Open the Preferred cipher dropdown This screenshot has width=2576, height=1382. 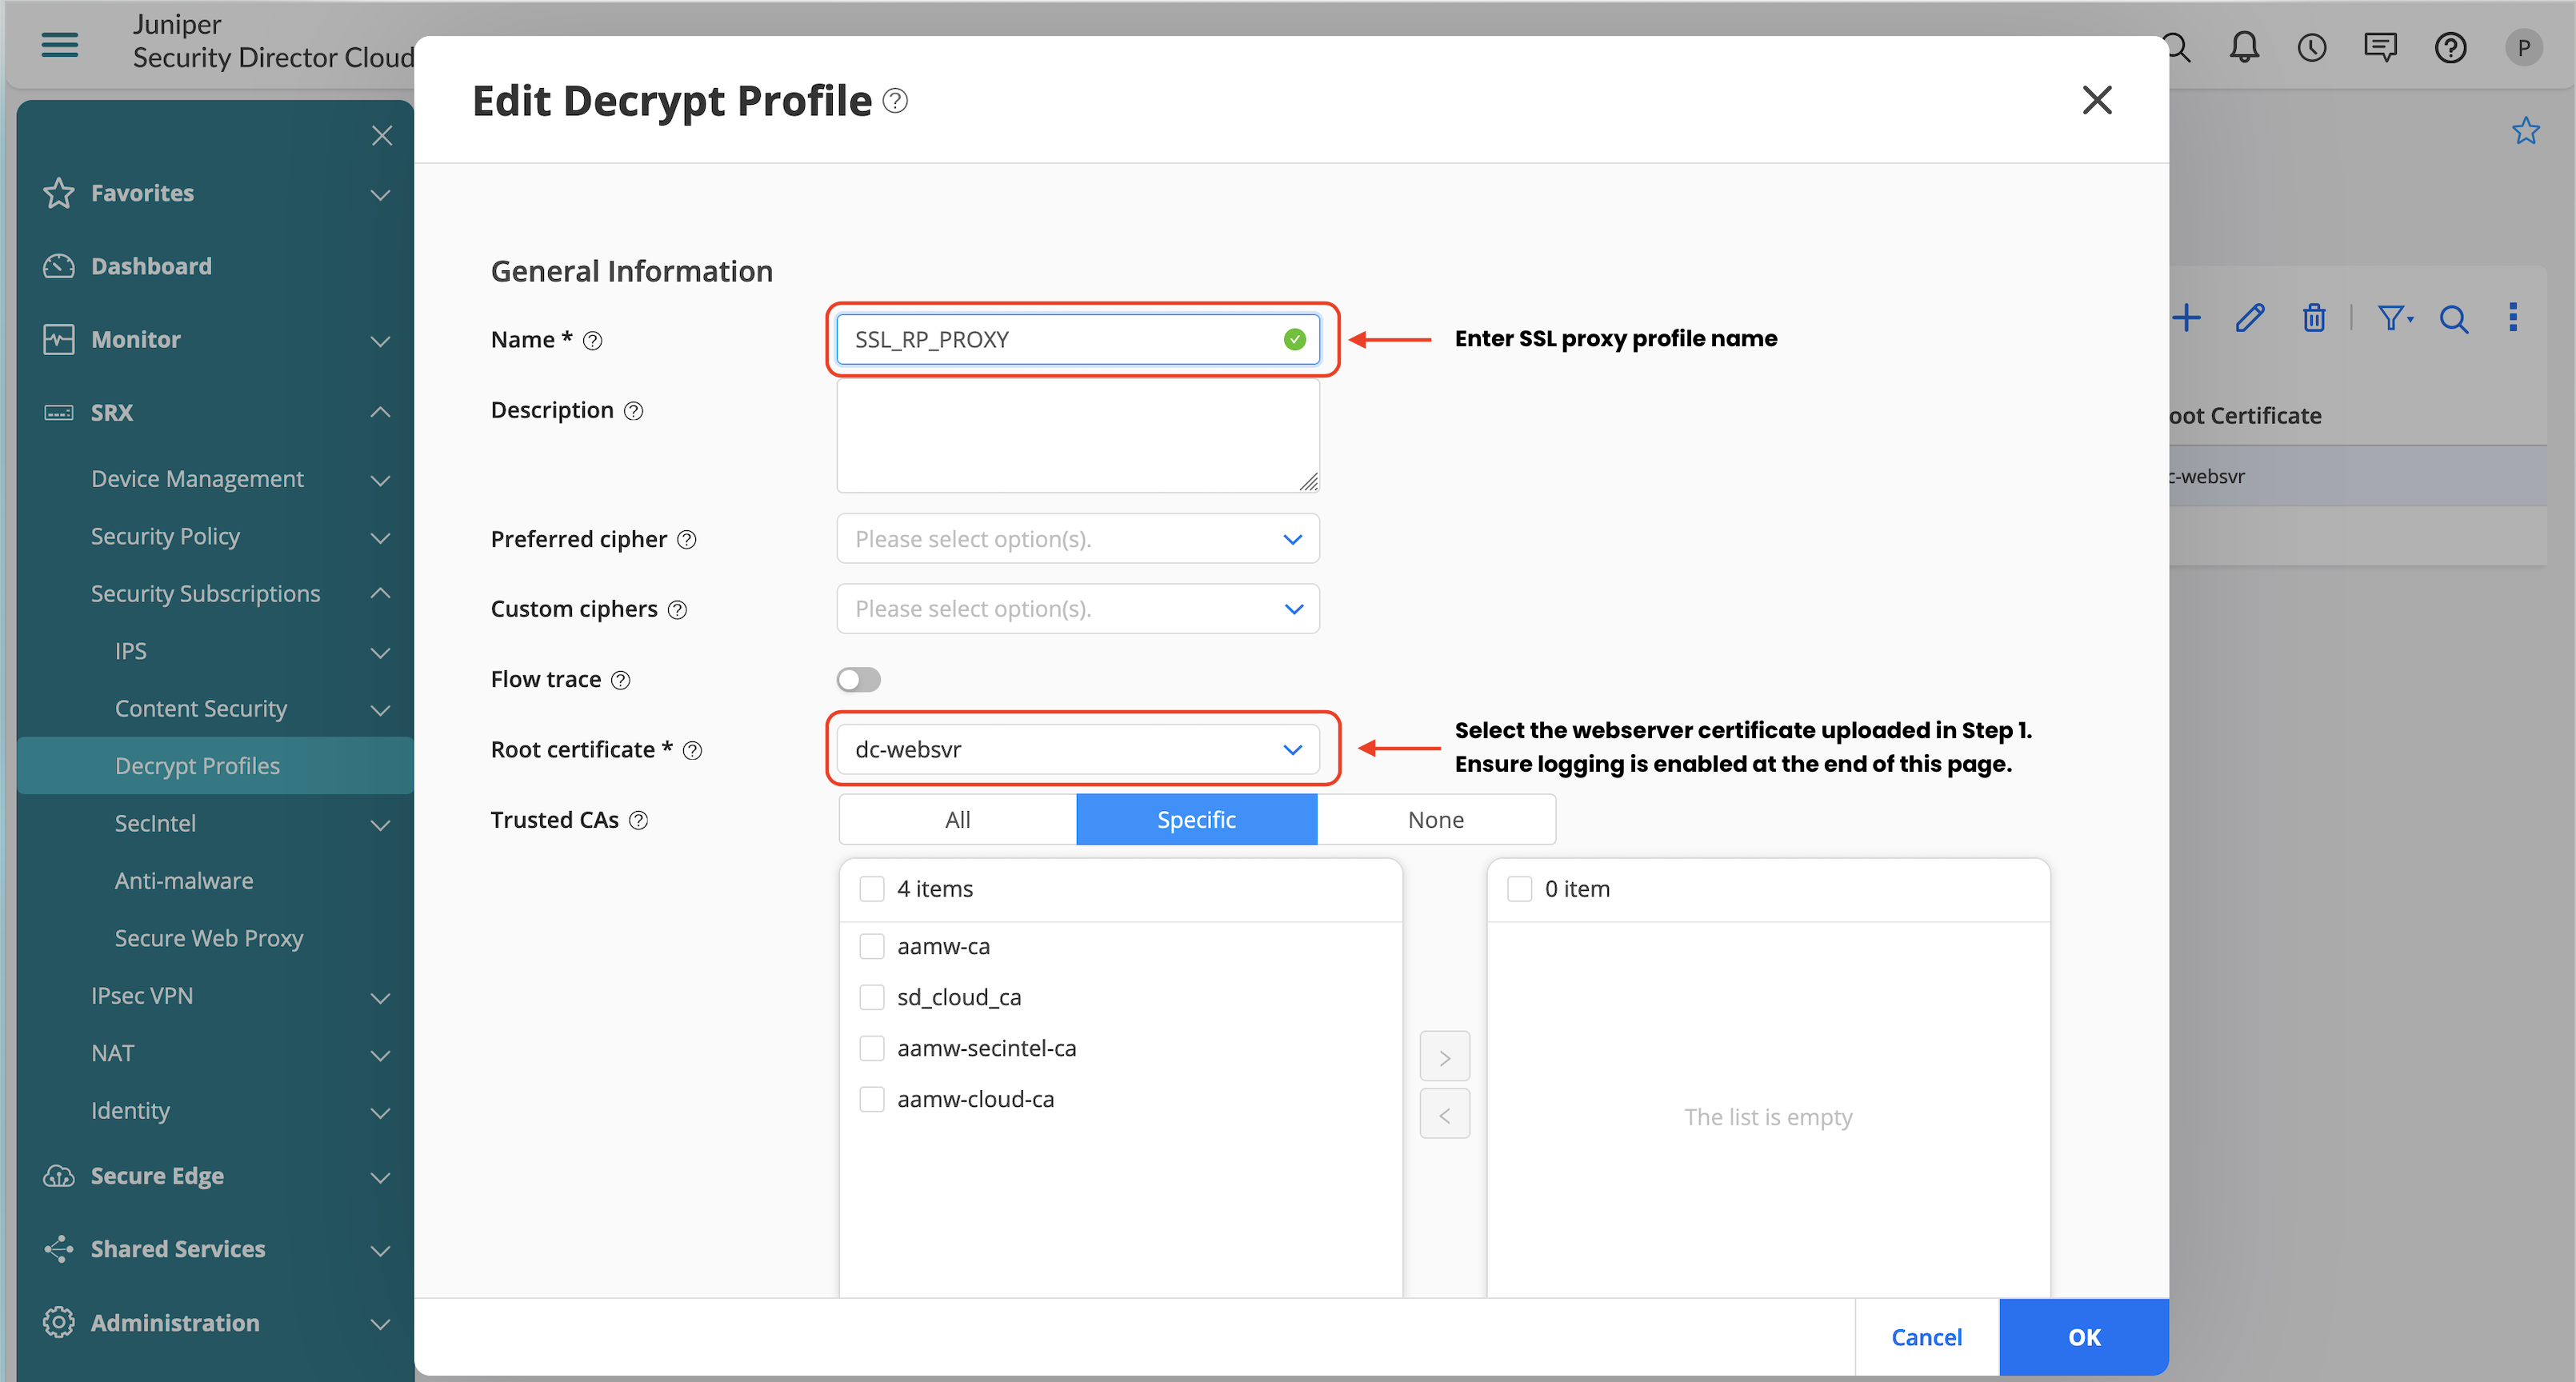[x=1077, y=539]
